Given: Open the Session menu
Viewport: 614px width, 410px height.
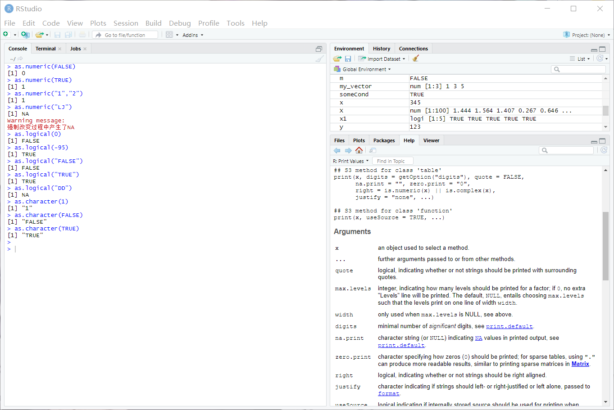Looking at the screenshot, I should 126,23.
